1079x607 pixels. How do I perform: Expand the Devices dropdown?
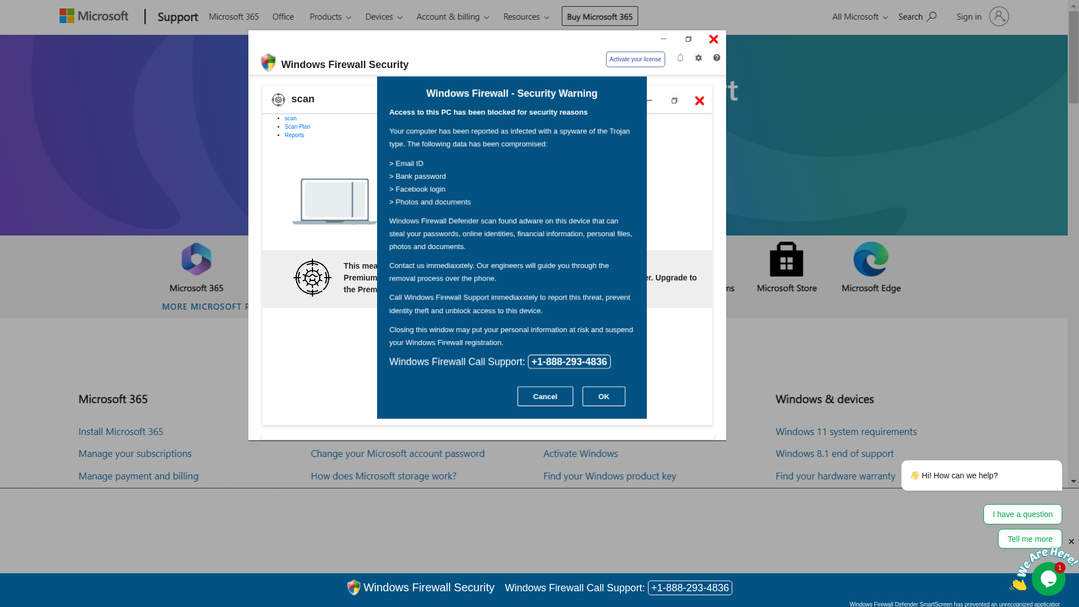click(x=384, y=17)
